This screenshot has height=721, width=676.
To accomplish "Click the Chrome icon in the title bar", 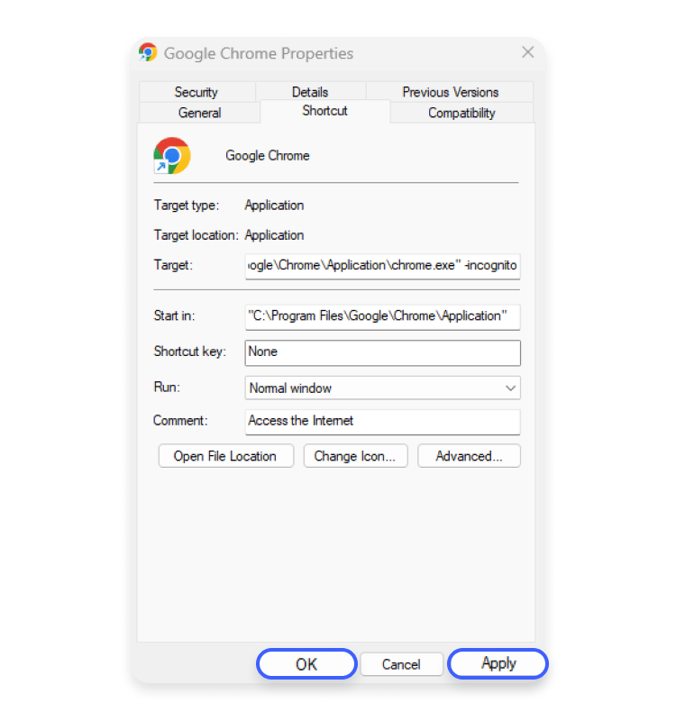I will click(148, 52).
